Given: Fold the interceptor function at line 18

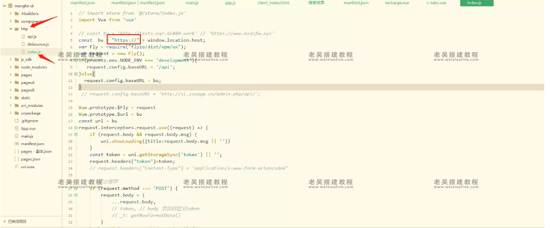Looking at the screenshot, I should click(76, 128).
